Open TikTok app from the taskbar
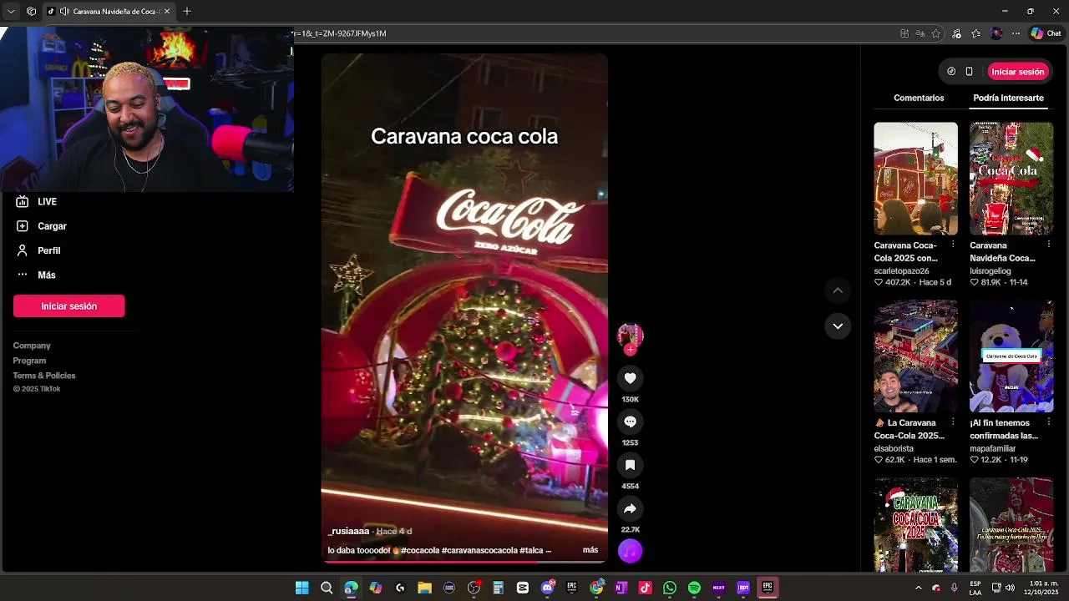The width and height of the screenshot is (1069, 601). [x=645, y=588]
